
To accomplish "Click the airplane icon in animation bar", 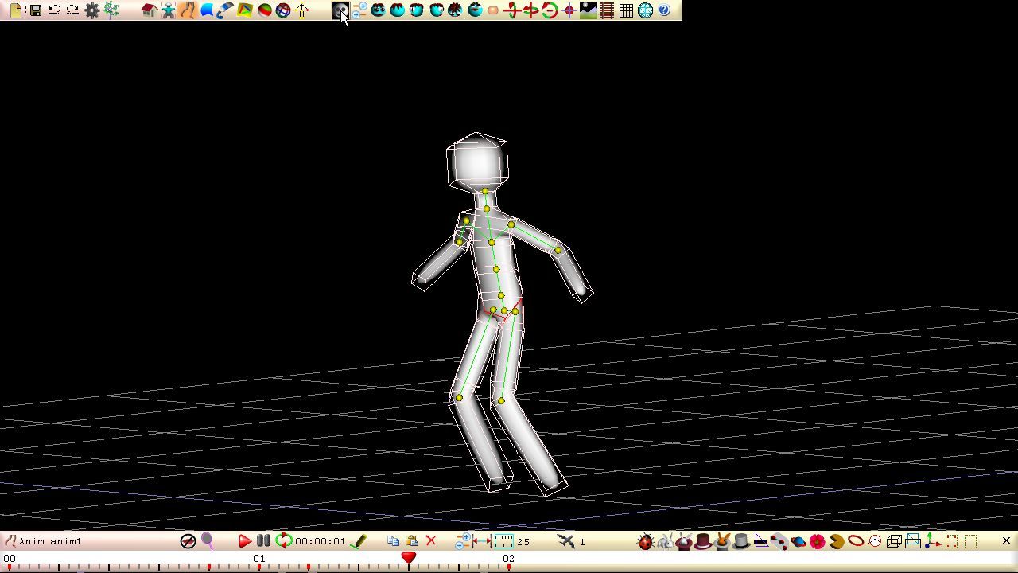I will [x=565, y=541].
